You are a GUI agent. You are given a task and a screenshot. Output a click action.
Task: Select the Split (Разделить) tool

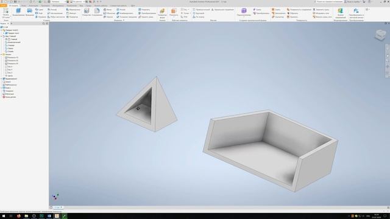(x=144, y=10)
